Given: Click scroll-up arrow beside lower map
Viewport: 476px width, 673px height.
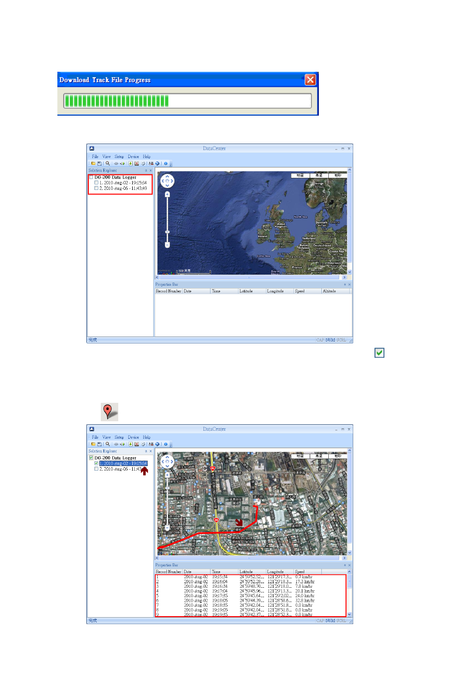Looking at the screenshot, I should 350,451.
